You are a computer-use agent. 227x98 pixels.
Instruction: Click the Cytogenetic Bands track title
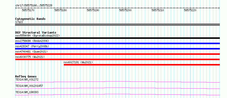(30, 19)
